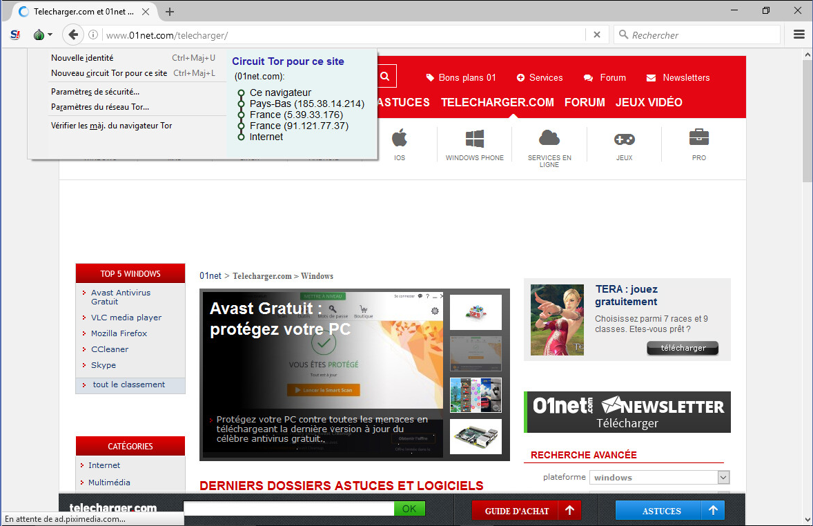The image size is (813, 526).
Task: Expand the plateforme windows dropdown
Action: click(x=723, y=477)
